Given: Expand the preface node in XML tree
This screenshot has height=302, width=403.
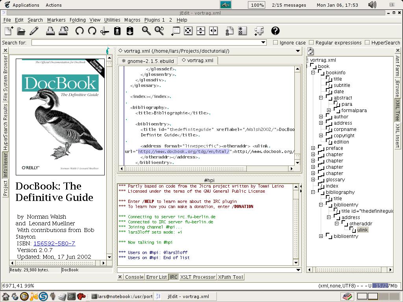Looking at the screenshot, I should tap(313, 148).
